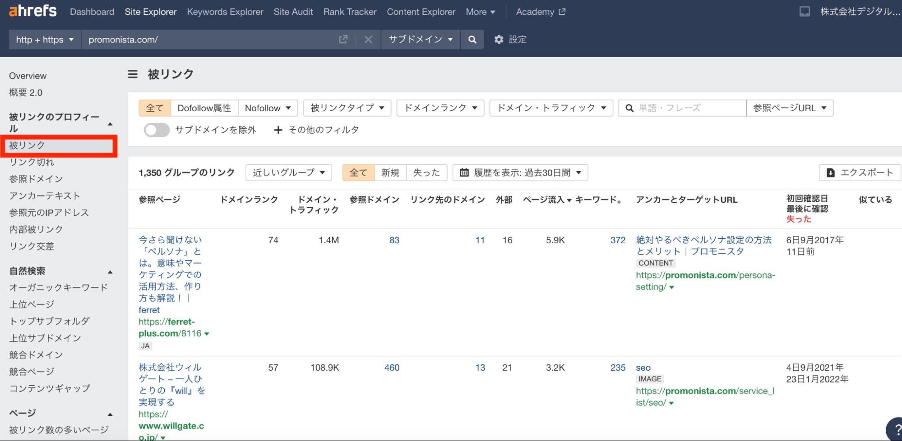The image size is (902, 441).
Task: Collapse the 自然検索 sidebar section
Action: tap(110, 272)
